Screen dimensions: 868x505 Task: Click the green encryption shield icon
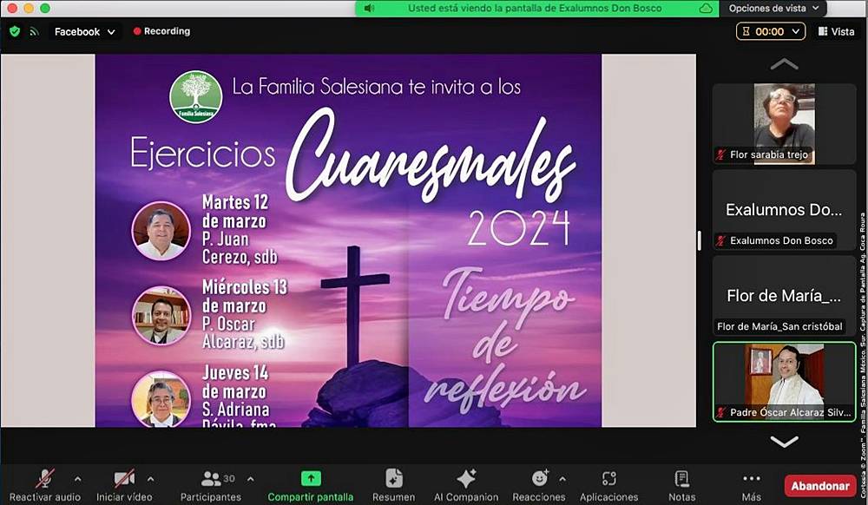[15, 31]
